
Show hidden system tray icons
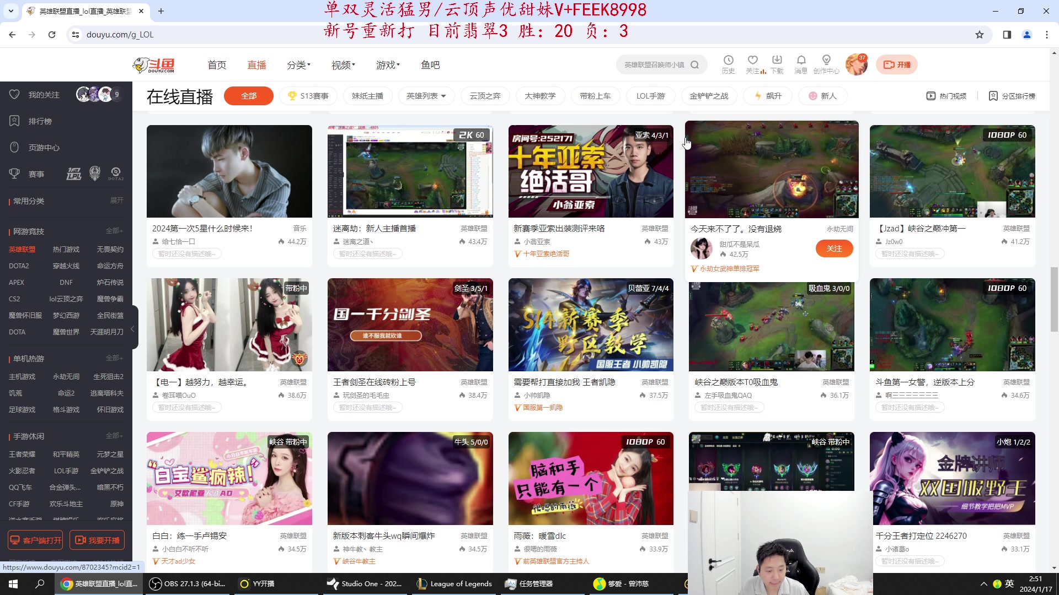click(x=983, y=584)
